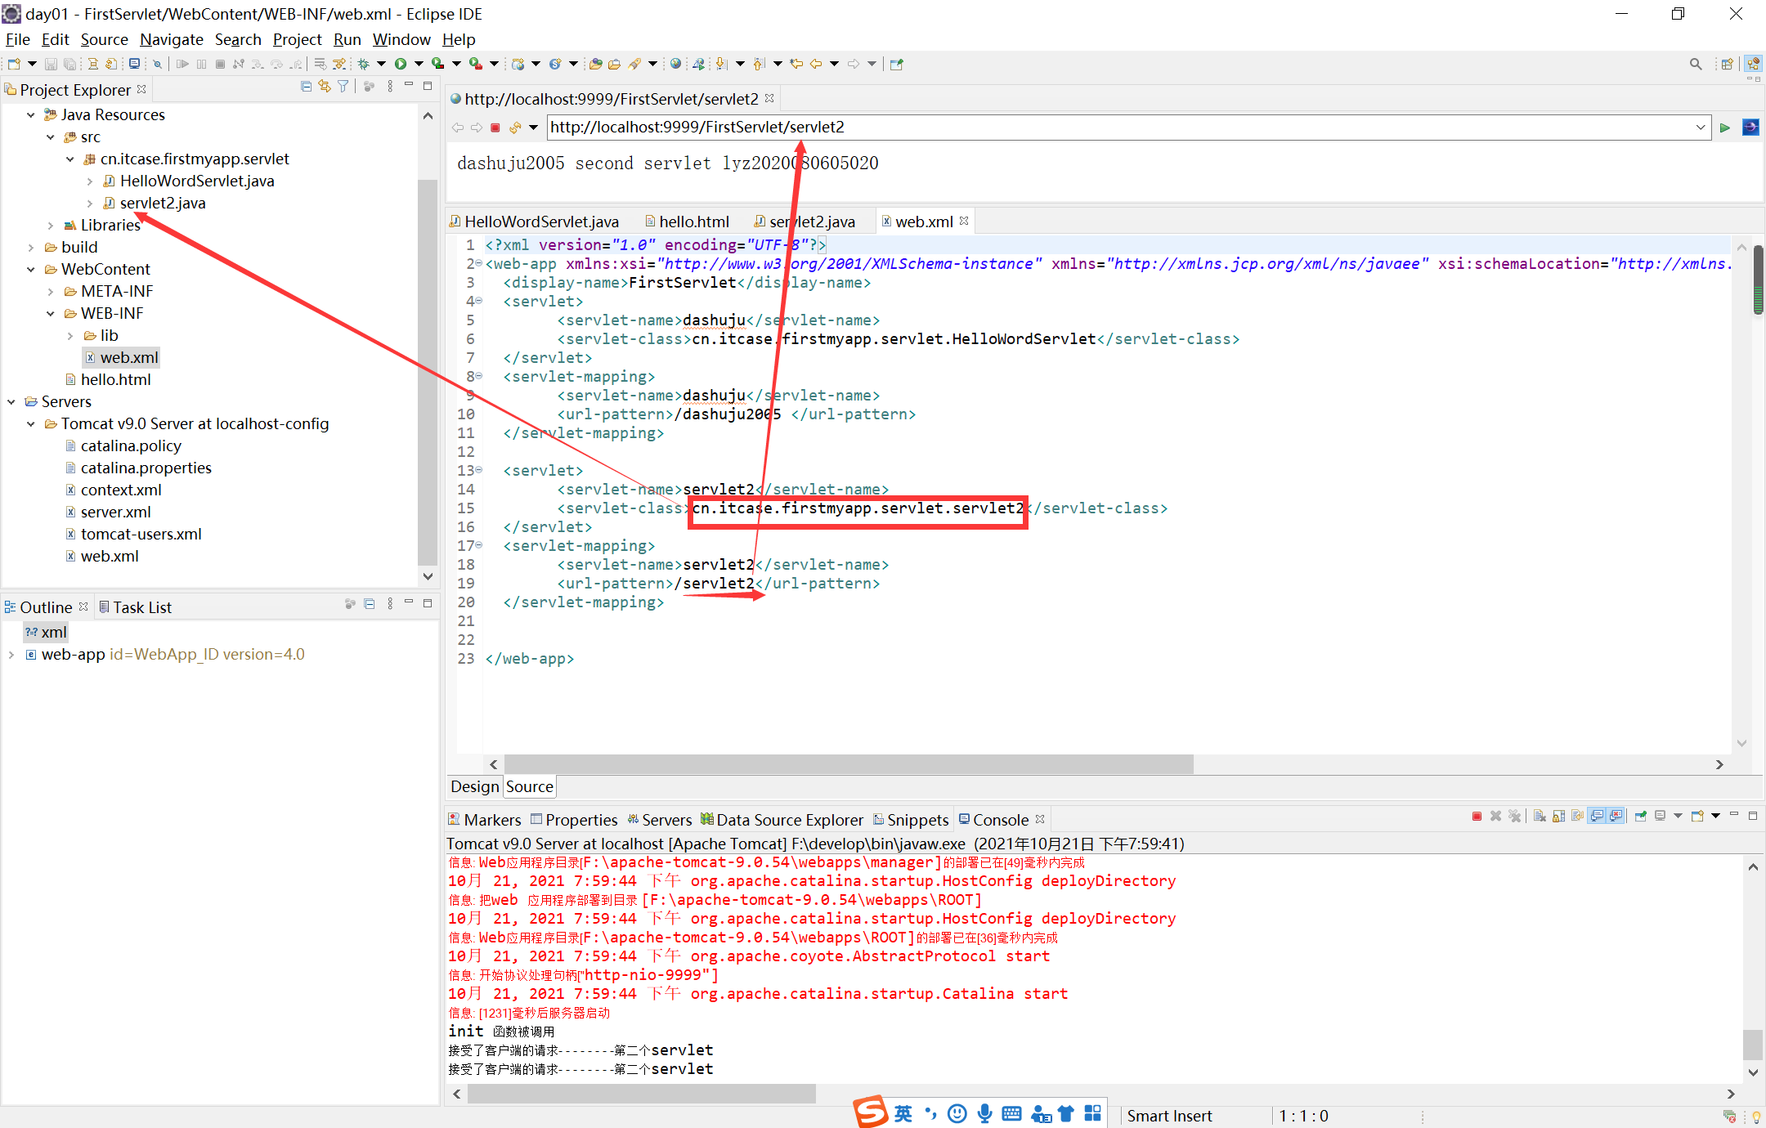Toggle Scroll Lock in Console toolbar

(1558, 816)
